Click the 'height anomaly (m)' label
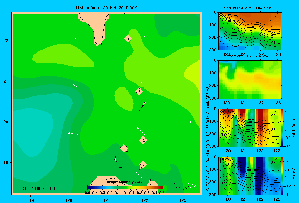This screenshot has height=203, width=299. pos(124,182)
